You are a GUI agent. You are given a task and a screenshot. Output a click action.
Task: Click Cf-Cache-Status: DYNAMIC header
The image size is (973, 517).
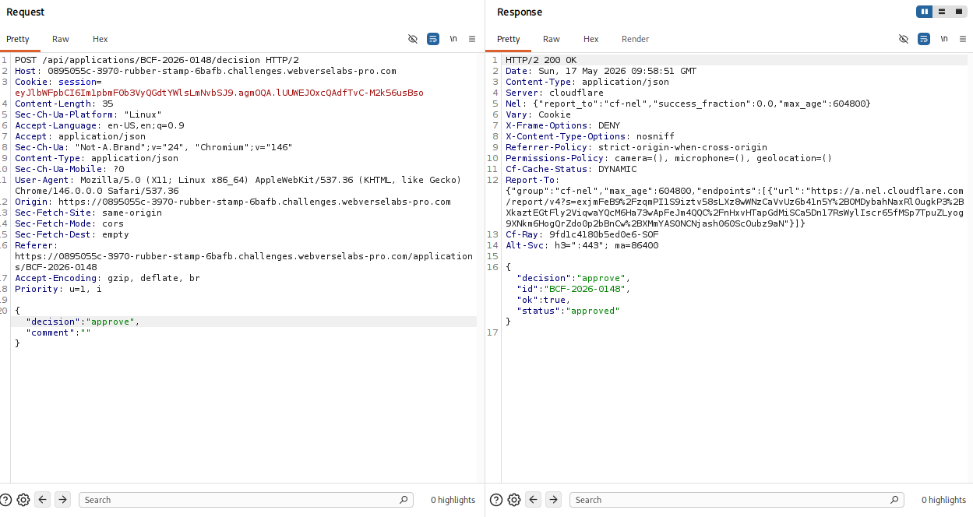click(571, 169)
